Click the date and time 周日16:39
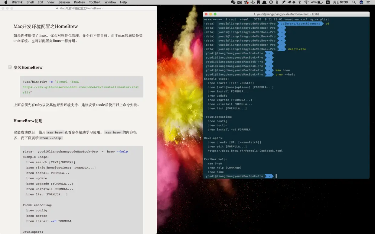Viewport: 375px width, 234px height. 340,2
